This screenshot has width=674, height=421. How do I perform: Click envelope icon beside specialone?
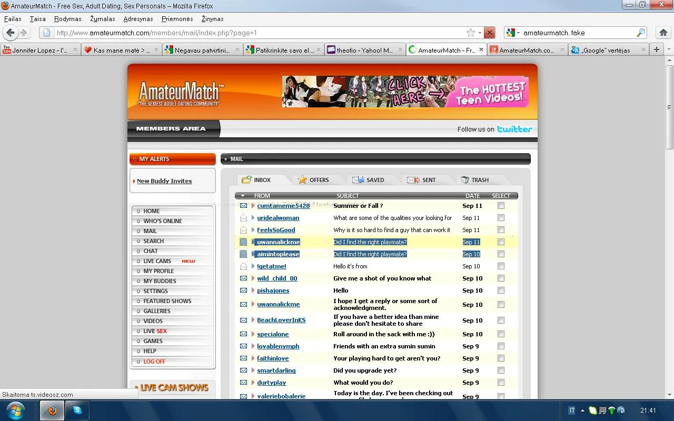244,334
